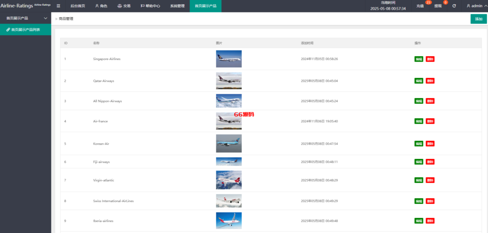This screenshot has width=488, height=233.
Task: Edit the Air-france row
Action: pyautogui.click(x=418, y=121)
